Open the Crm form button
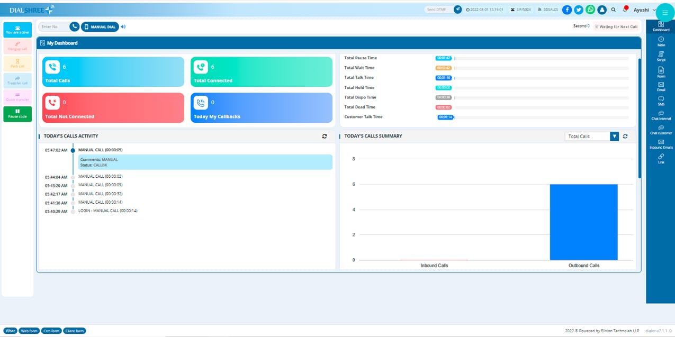675x337 pixels. [x=51, y=331]
